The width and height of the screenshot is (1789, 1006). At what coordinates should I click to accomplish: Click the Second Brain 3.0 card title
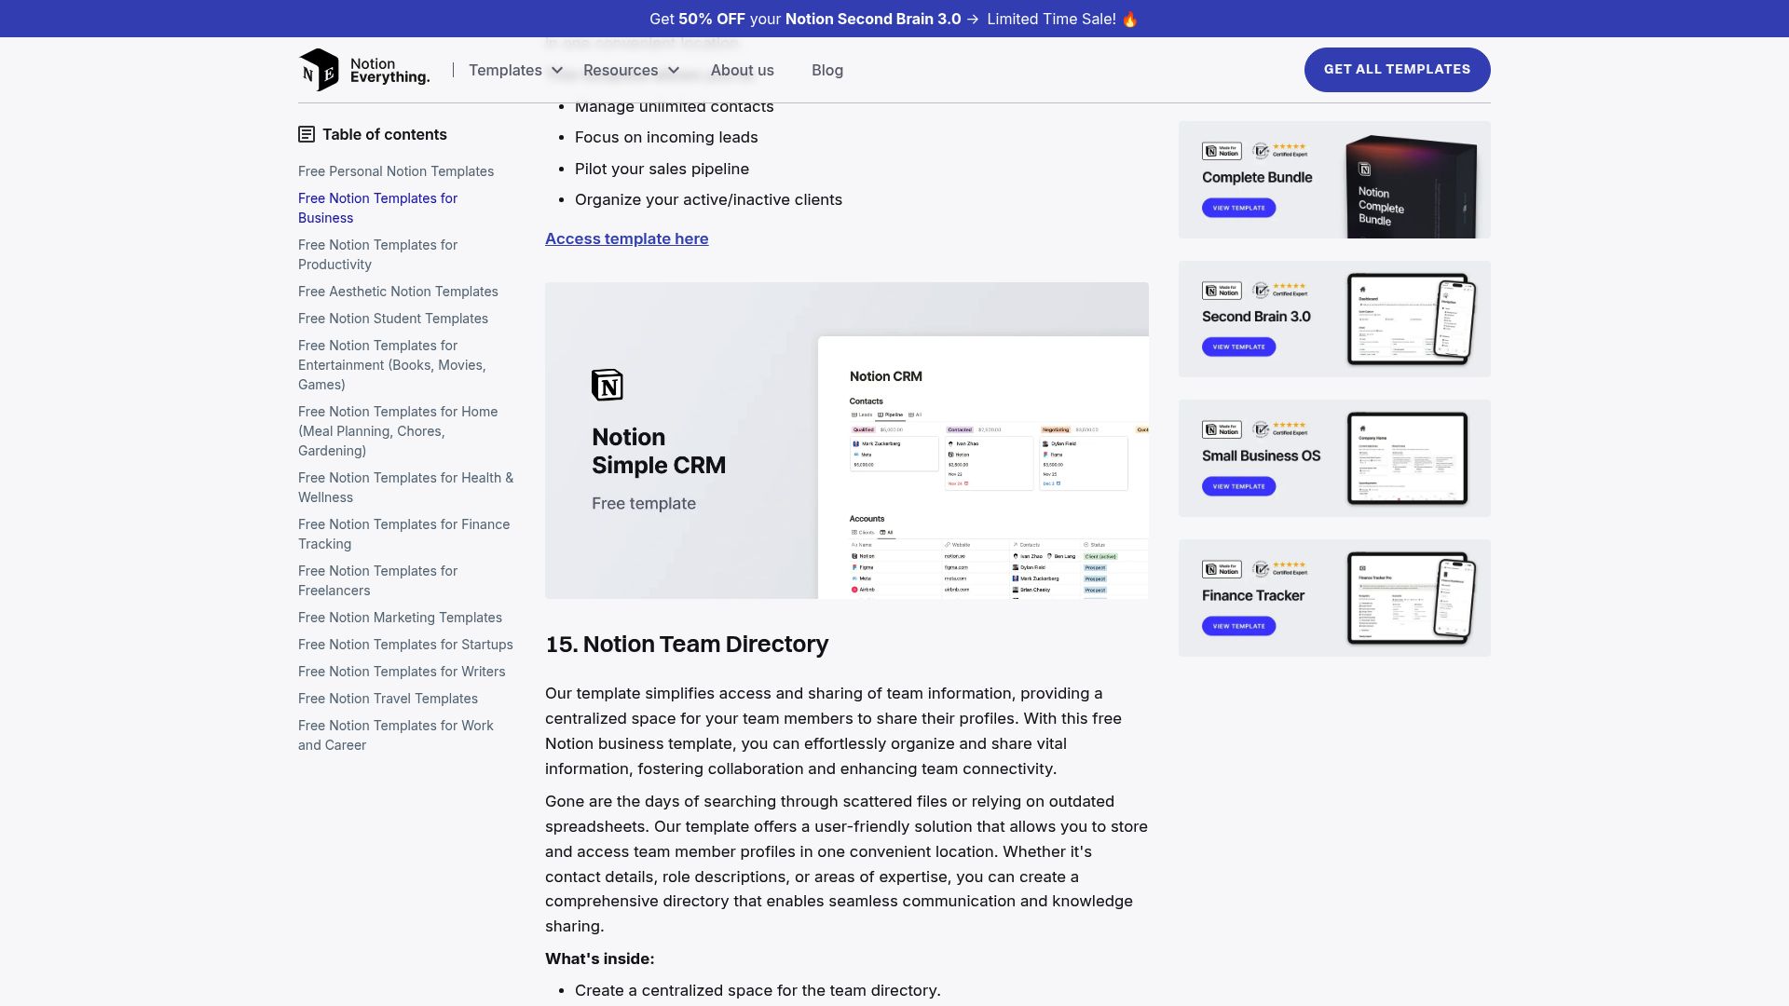point(1256,317)
